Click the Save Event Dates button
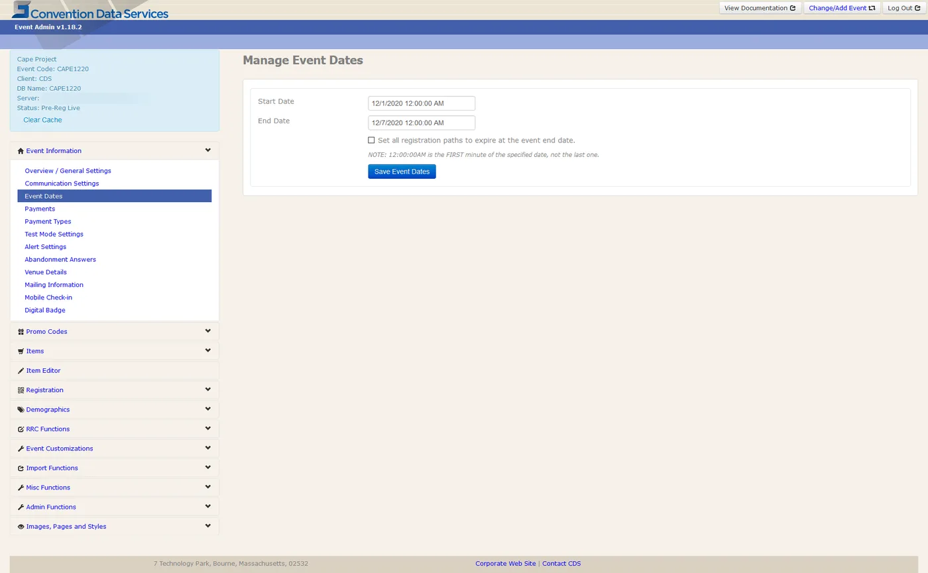Screen dimensions: 928x573 402,172
